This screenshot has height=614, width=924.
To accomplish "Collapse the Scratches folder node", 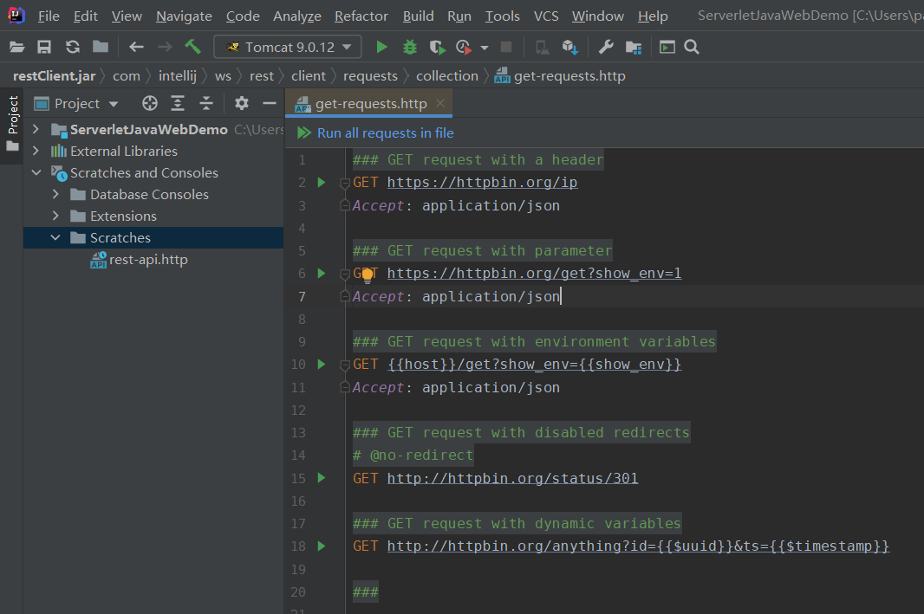I will [56, 238].
